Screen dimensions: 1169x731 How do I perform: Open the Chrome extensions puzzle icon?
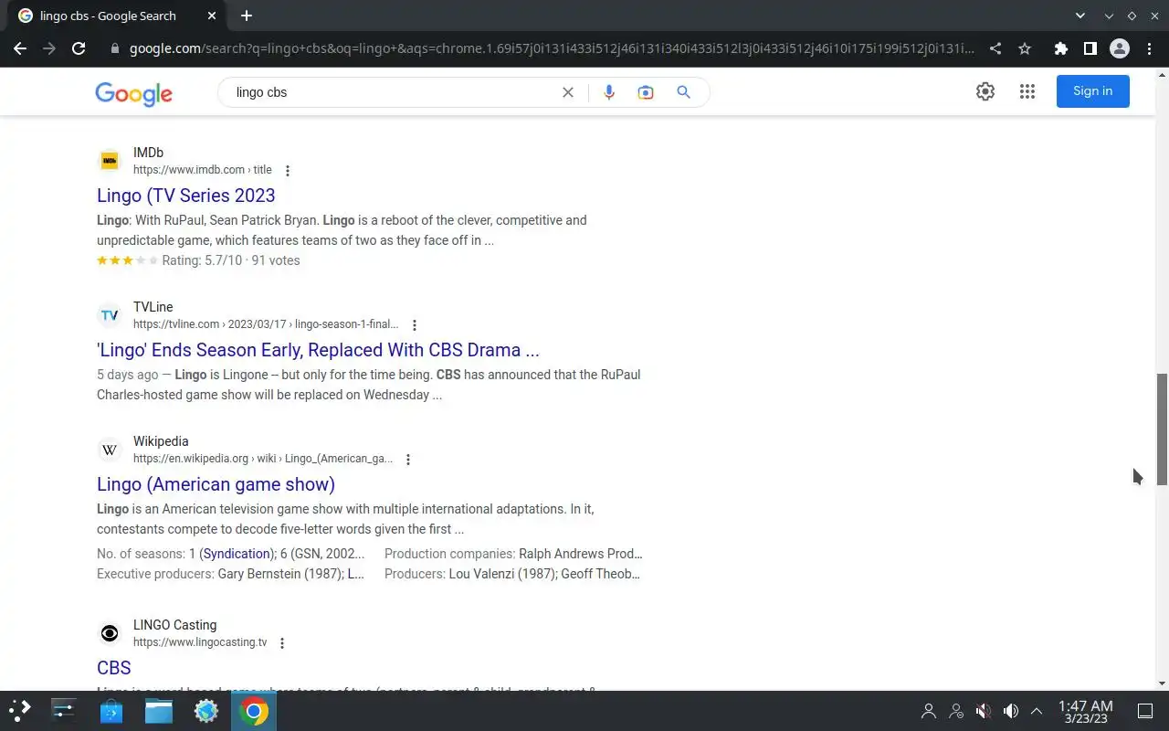pos(1060,48)
